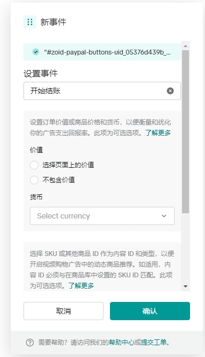205x357 pixels.
Task: Open the 提交工单 link
Action: click(154, 342)
